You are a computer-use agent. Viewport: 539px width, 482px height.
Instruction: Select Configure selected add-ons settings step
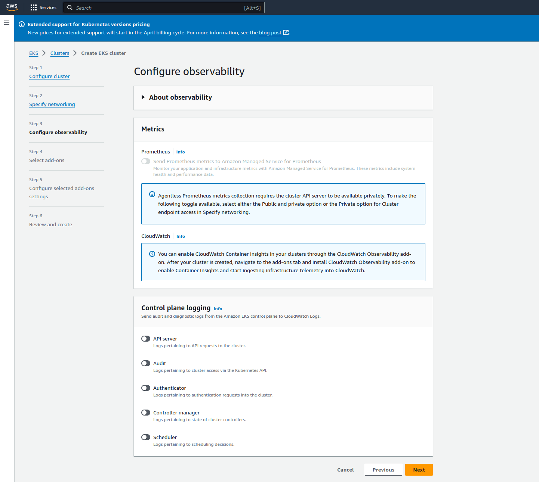(62, 192)
